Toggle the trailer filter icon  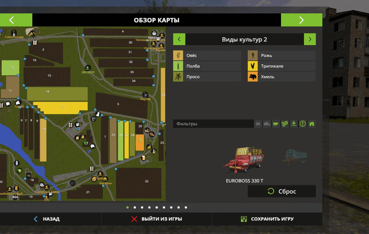(276, 124)
